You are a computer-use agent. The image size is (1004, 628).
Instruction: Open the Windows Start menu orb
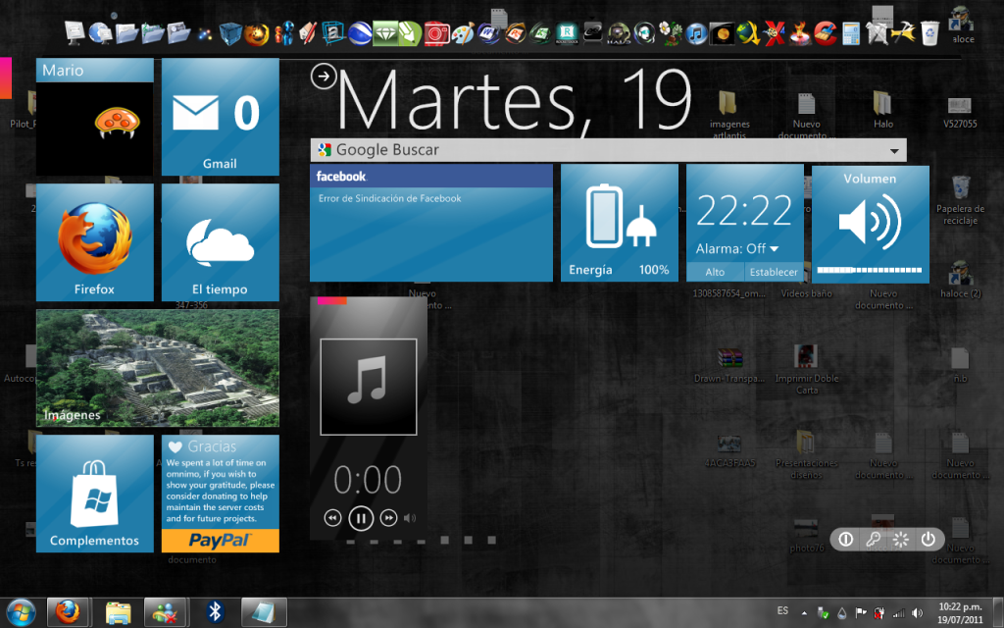[x=21, y=612]
